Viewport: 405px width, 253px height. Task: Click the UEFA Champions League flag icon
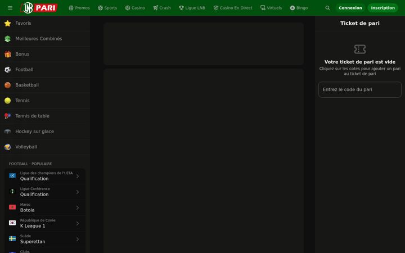[x=12, y=176]
